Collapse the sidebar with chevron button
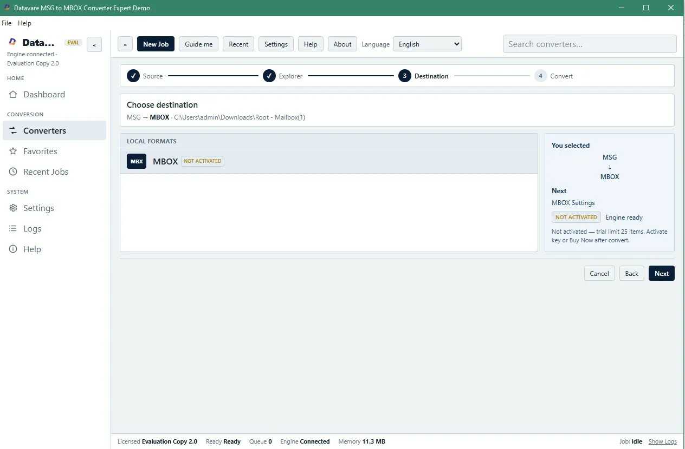 pyautogui.click(x=94, y=45)
